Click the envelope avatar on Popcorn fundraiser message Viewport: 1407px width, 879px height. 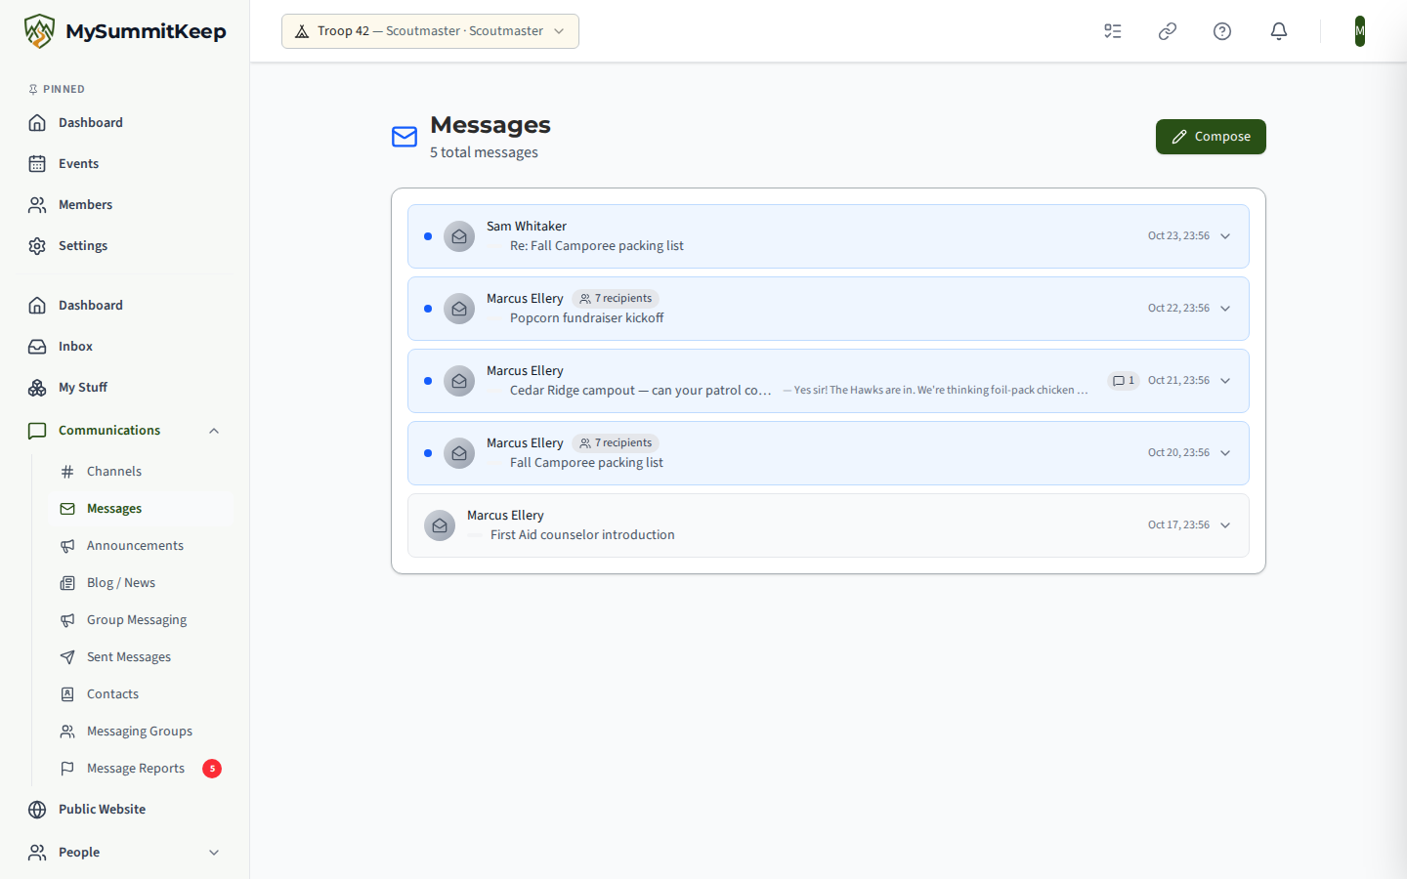(459, 309)
